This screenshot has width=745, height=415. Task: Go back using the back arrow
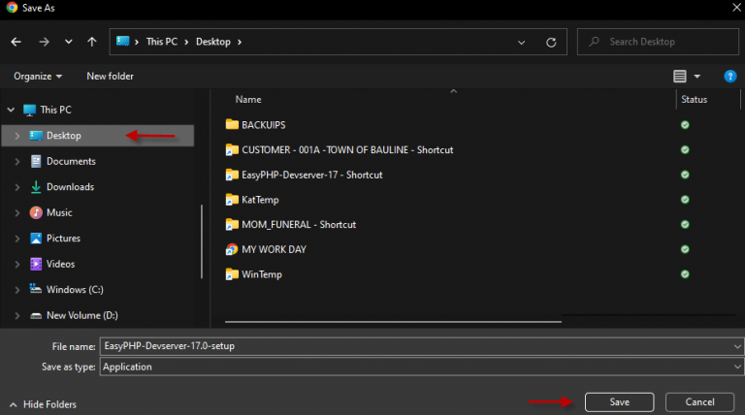click(16, 42)
